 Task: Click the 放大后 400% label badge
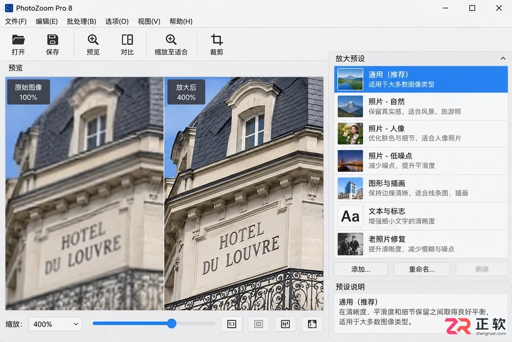pos(186,92)
